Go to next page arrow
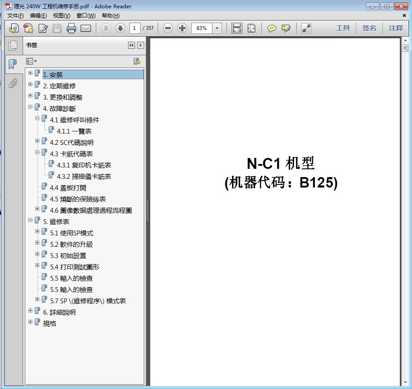 120,28
